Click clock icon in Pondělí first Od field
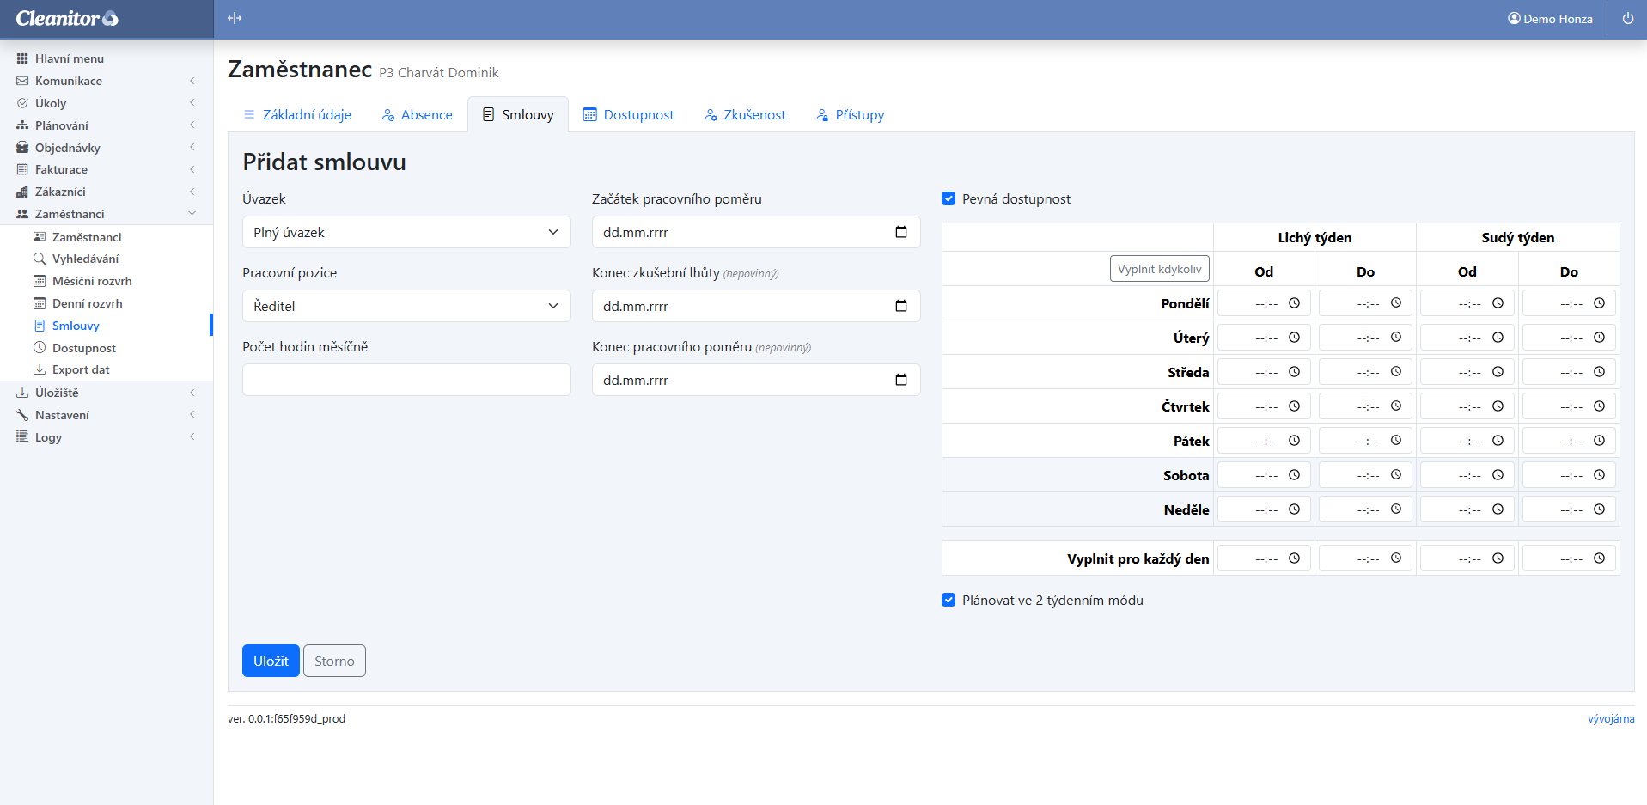 (1294, 303)
